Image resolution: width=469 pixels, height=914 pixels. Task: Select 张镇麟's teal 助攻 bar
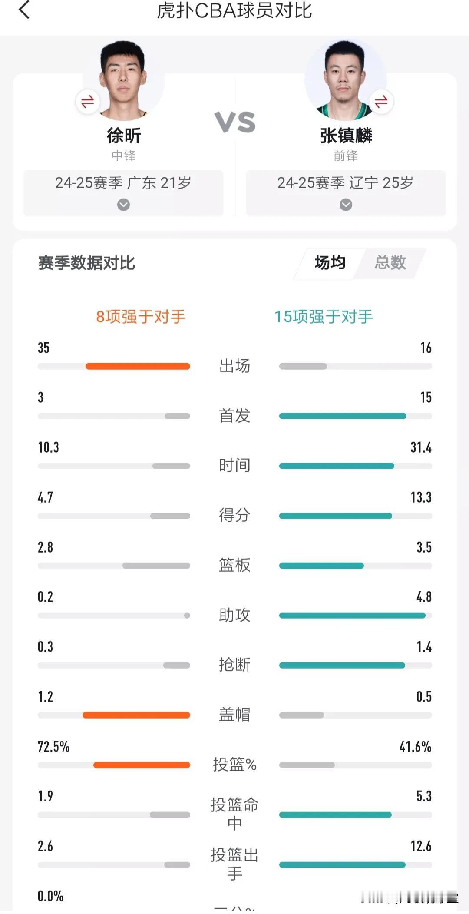tap(352, 615)
